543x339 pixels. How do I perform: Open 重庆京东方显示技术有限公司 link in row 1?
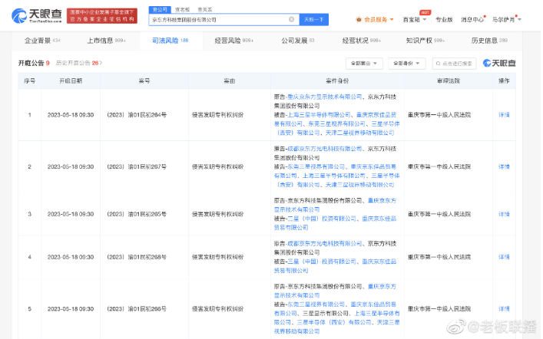pyautogui.click(x=324, y=97)
